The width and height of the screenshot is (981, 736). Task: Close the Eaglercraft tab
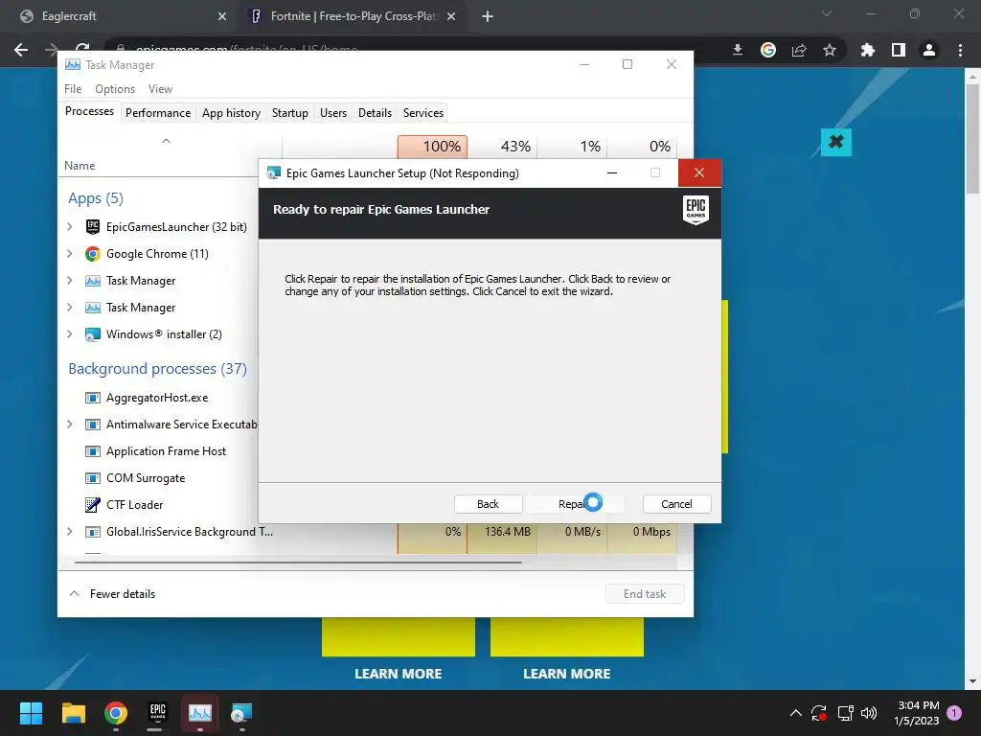coord(222,16)
